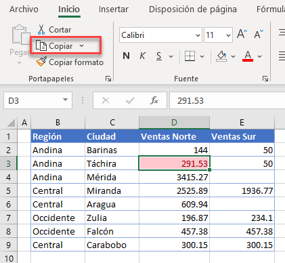Viewport: 285px width, 263px height.
Task: Select cell containing Barinas
Action: point(112,150)
